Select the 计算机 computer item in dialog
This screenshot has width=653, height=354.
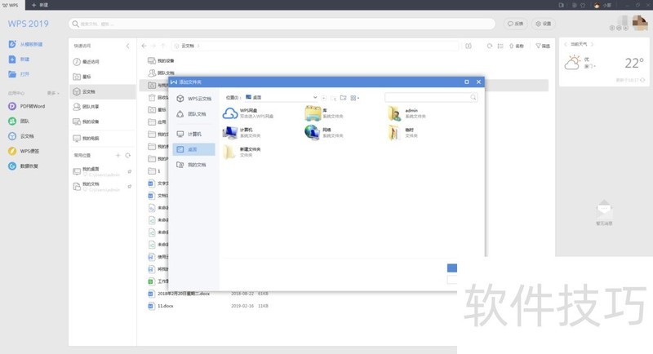click(242, 133)
